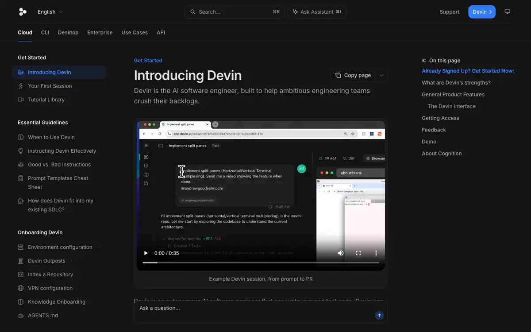Toggle the theme monitor icon

pos(508,12)
